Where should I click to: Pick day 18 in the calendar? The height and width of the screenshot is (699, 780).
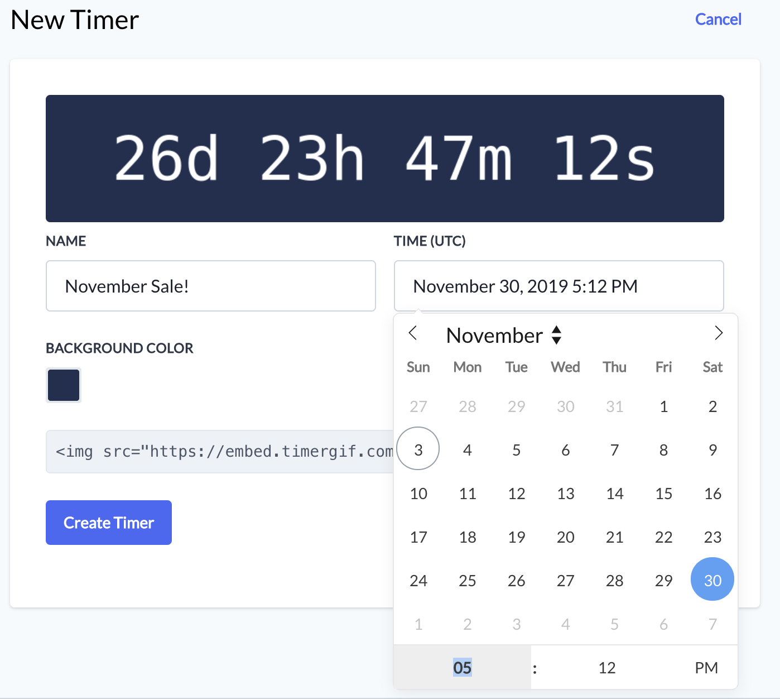point(468,537)
